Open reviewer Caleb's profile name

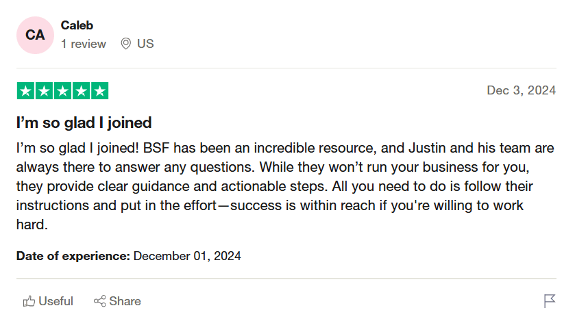77,25
